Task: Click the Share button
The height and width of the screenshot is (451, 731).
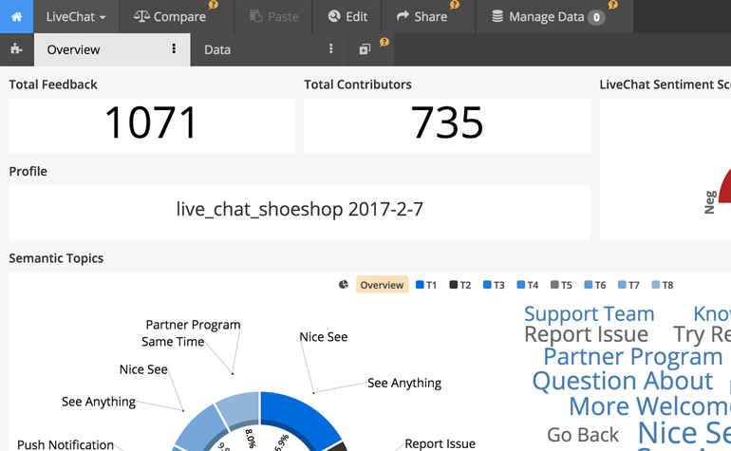Action: pyautogui.click(x=422, y=17)
